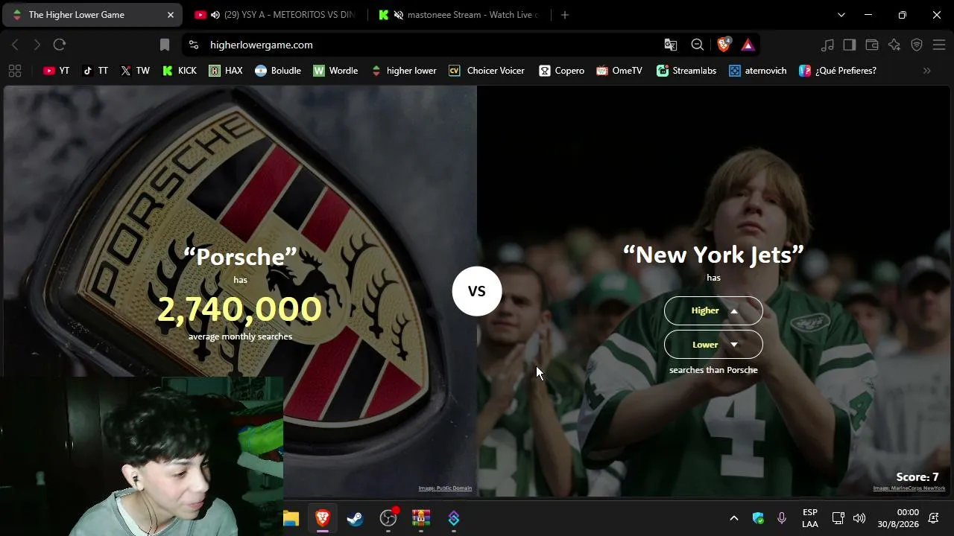Open the translate page icon

click(671, 45)
